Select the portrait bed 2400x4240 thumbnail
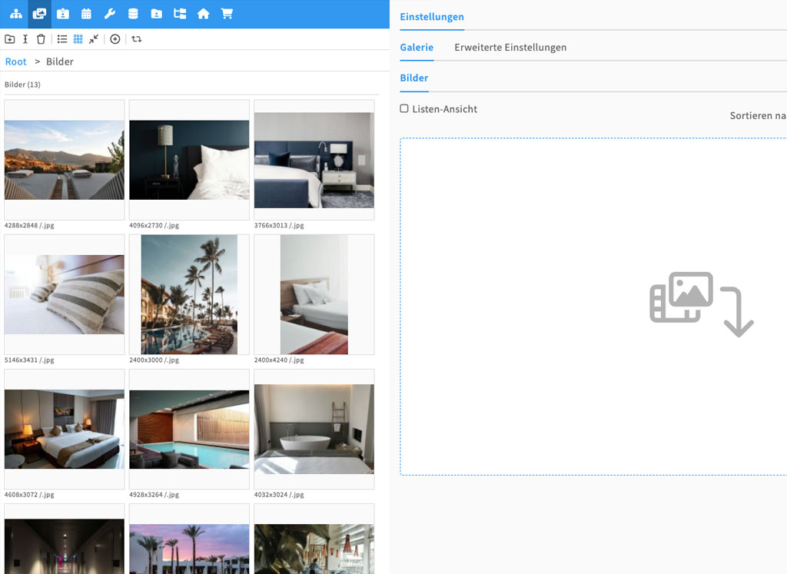 314,294
